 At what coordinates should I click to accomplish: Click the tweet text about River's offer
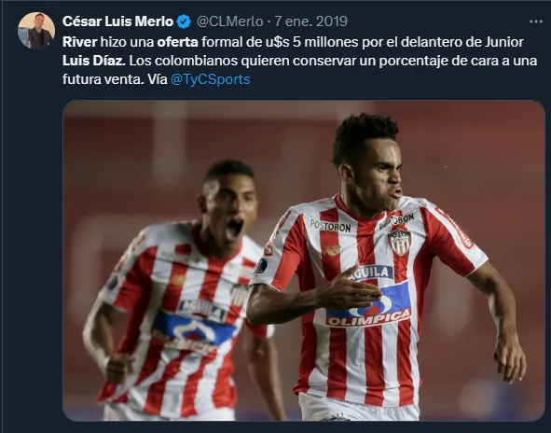(x=300, y=61)
